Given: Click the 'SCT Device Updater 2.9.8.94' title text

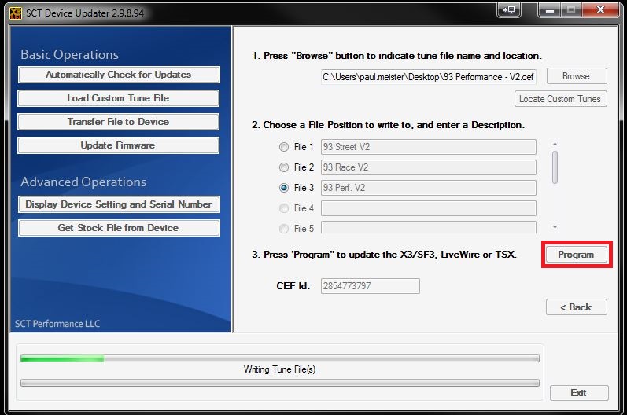Looking at the screenshot, I should click(x=85, y=13).
